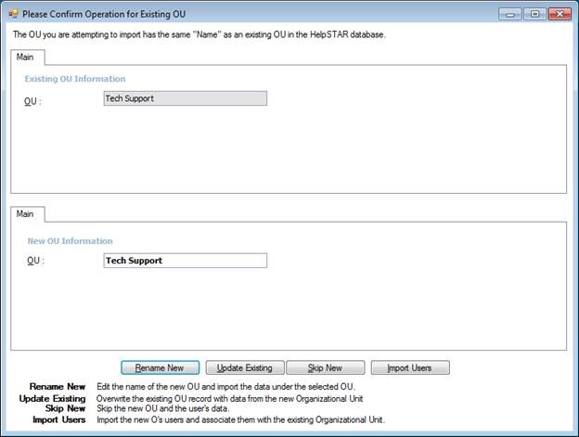Viewport: 579px width, 437px height.
Task: Maximize the Confirm Operation dialog window
Action: (x=534, y=14)
